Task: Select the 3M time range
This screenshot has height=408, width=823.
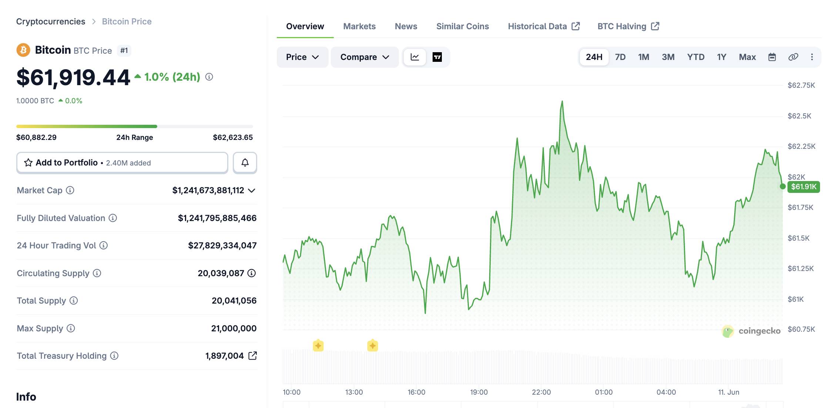Action: point(668,57)
